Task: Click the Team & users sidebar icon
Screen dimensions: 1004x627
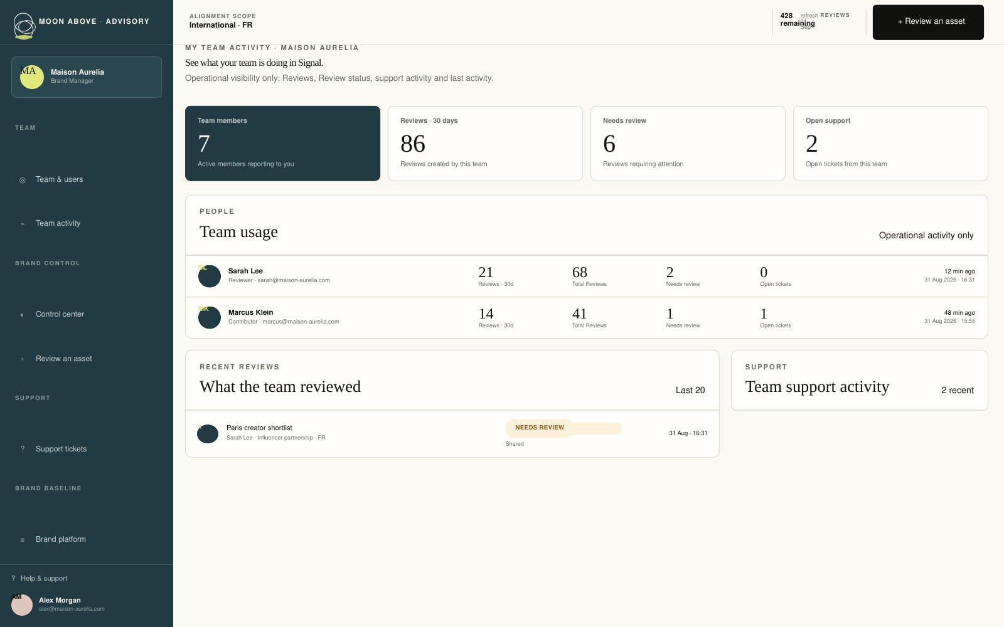Action: (x=23, y=180)
